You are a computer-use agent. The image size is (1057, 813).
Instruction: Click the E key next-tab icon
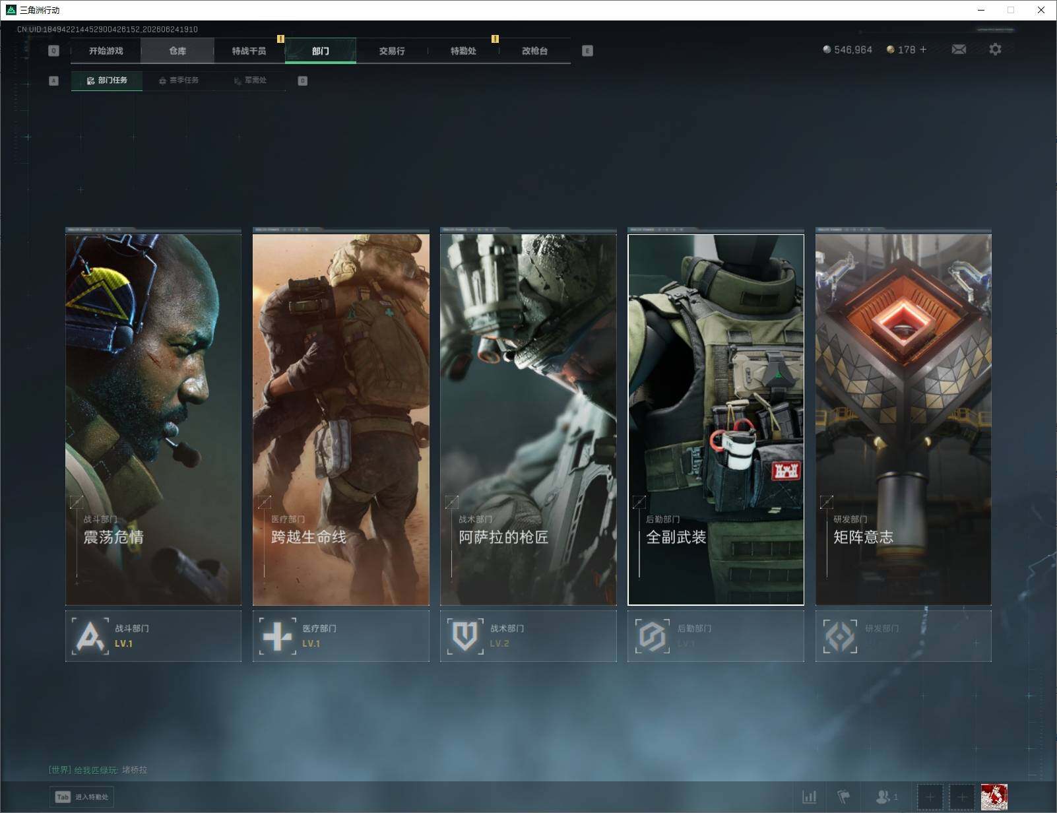tap(587, 51)
